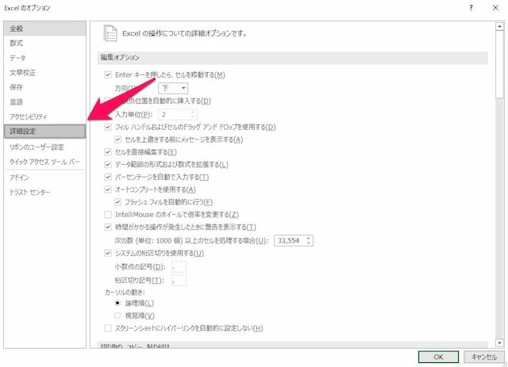The image size is (508, 367).
Task: Click the OK button
Action: [x=438, y=357]
